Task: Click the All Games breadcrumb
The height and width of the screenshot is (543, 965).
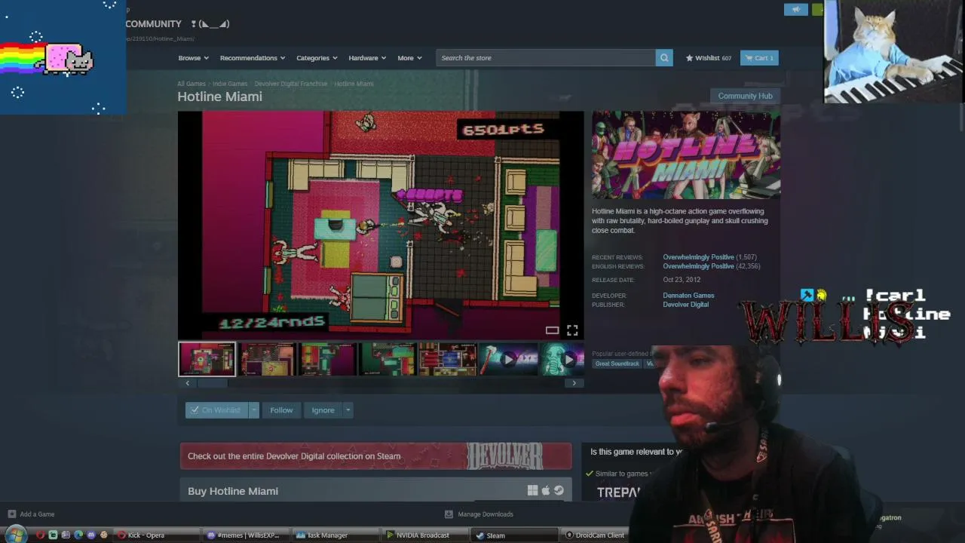Action: pyautogui.click(x=191, y=84)
